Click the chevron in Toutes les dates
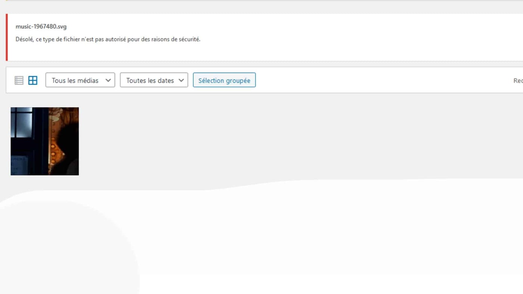The width and height of the screenshot is (523, 294). pyautogui.click(x=181, y=80)
